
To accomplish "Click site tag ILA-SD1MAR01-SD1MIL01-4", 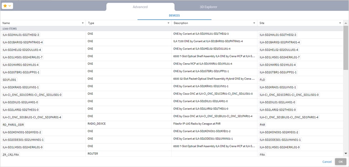I will click(x=278, y=65).
